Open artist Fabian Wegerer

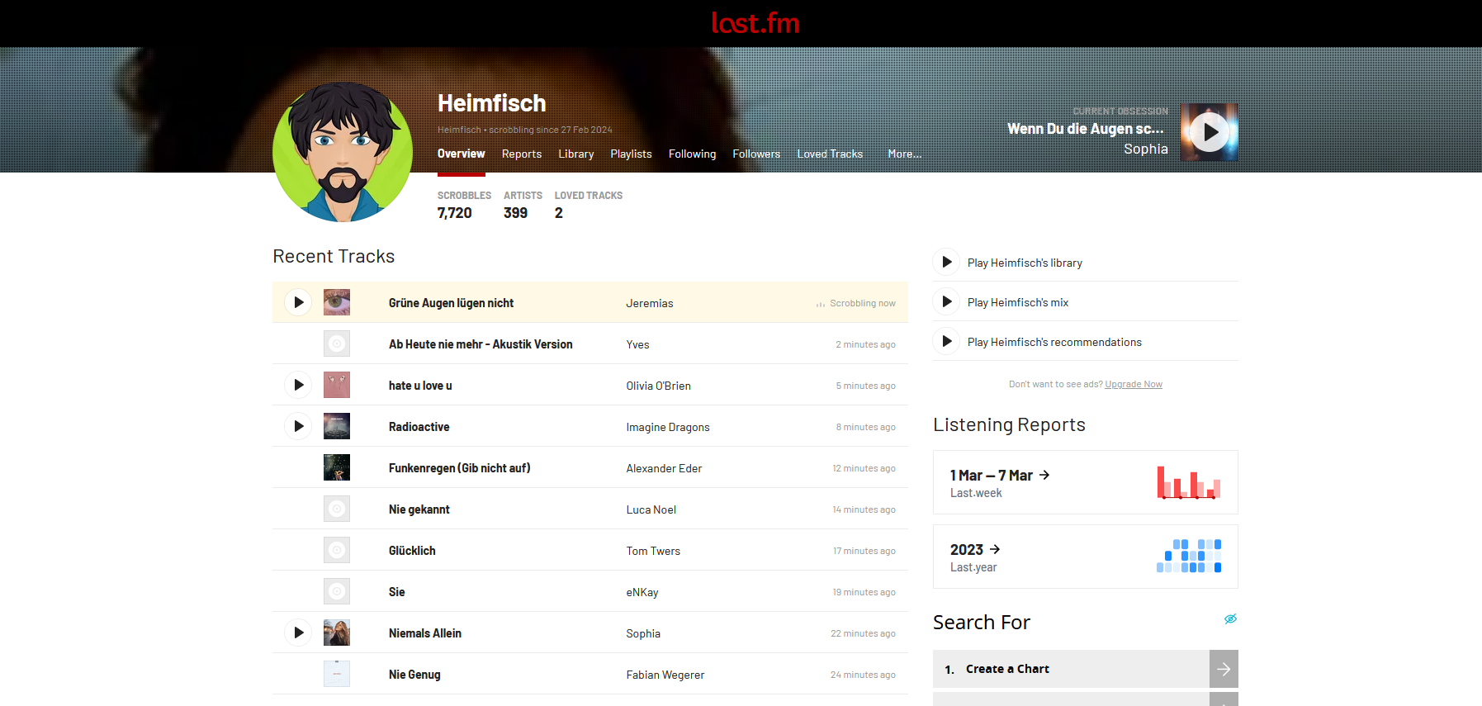665,675
